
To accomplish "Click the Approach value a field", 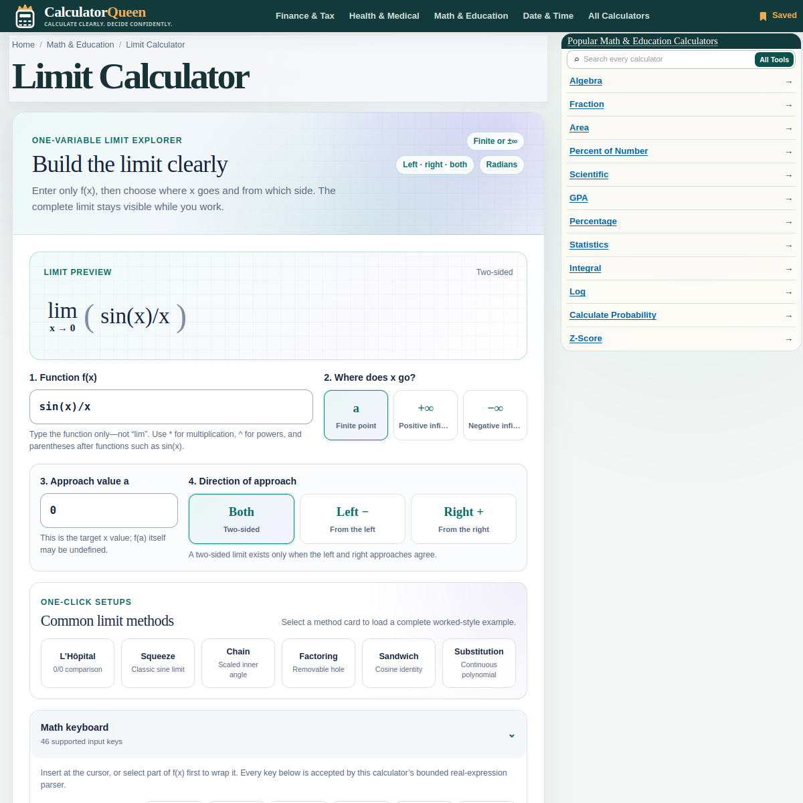I will click(x=109, y=511).
